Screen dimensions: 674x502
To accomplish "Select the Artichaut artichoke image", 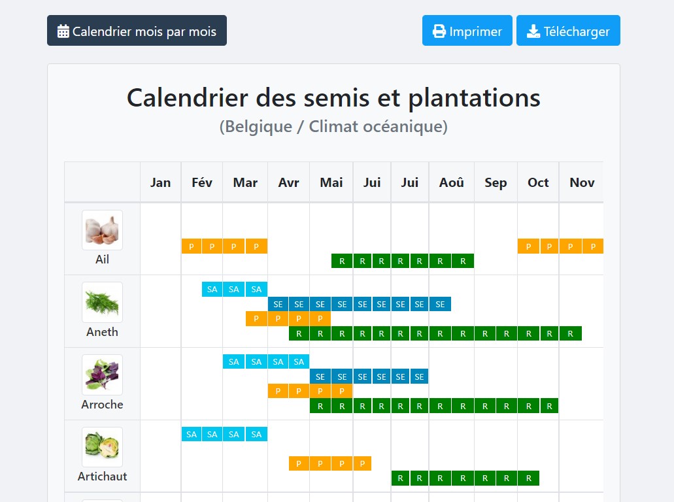I will pyautogui.click(x=102, y=446).
